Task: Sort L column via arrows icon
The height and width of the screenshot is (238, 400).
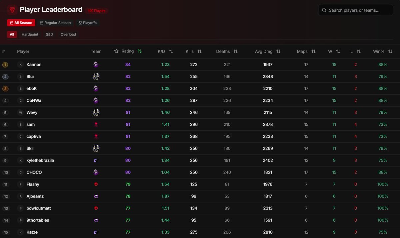Action: [359, 52]
